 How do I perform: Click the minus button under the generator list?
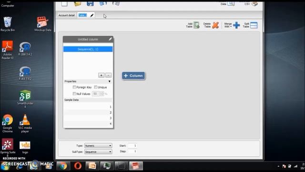click(x=108, y=75)
